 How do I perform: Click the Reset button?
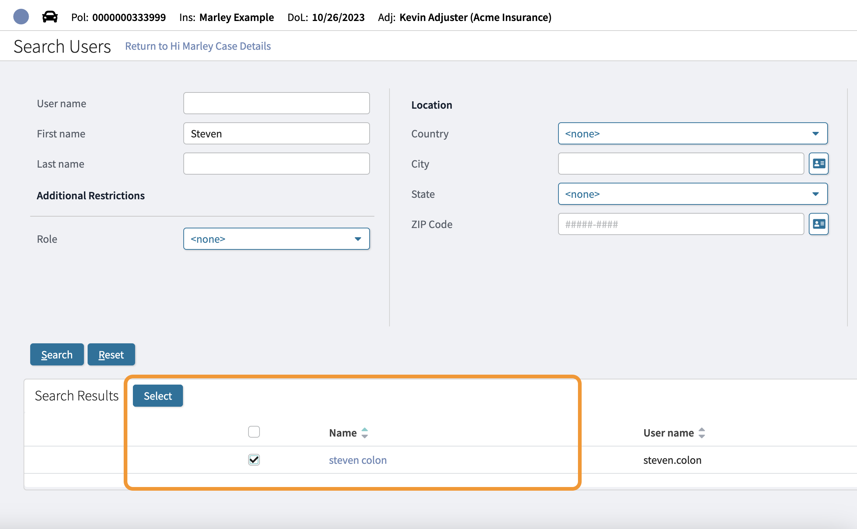111,354
